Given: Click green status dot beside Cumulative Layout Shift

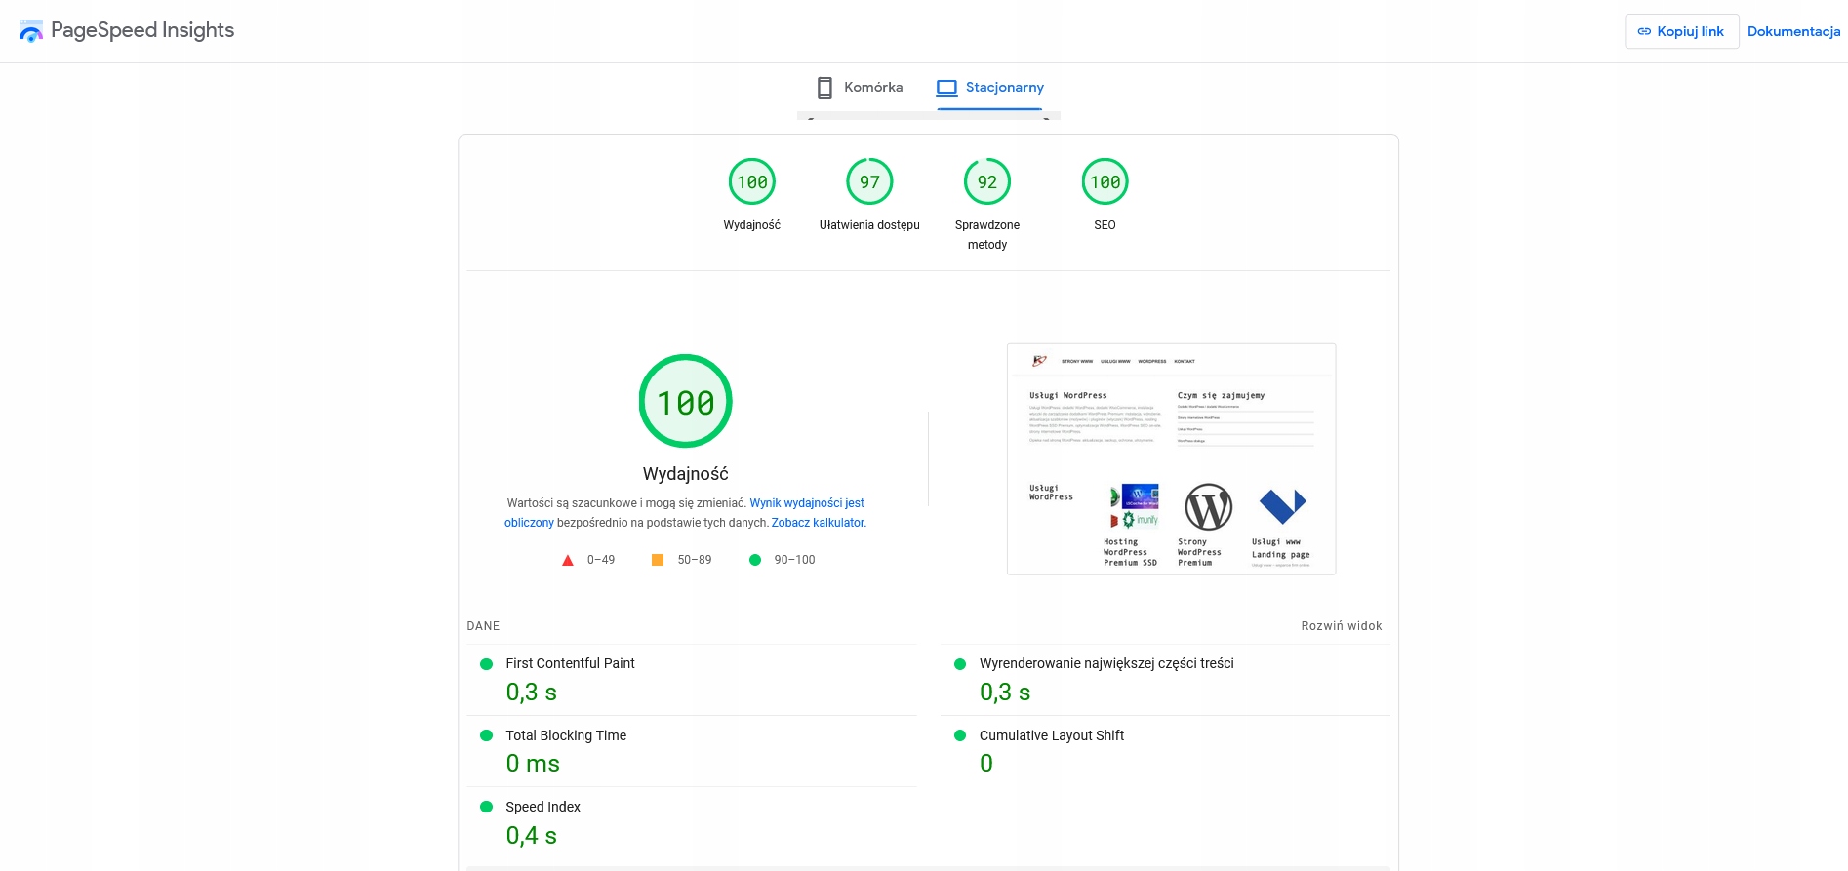Looking at the screenshot, I should [960, 735].
